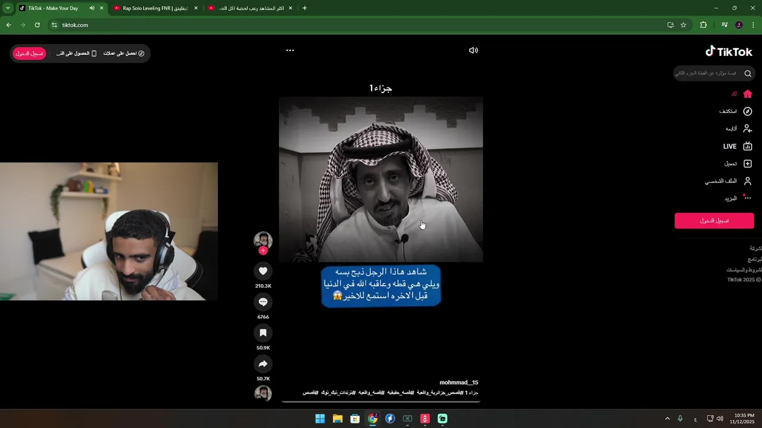762x428 pixels.
Task: Bookmark this page with the star icon
Action: [683, 25]
